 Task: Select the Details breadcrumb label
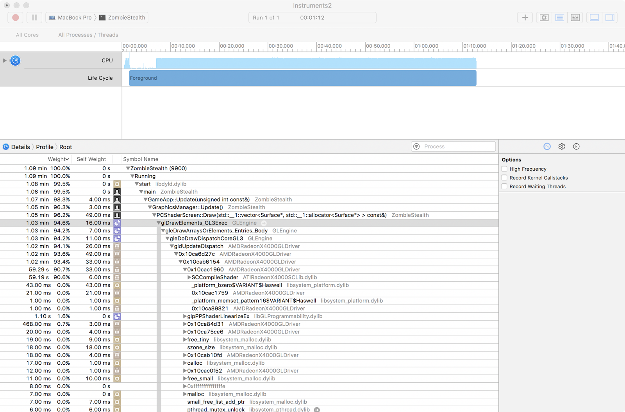click(x=20, y=147)
